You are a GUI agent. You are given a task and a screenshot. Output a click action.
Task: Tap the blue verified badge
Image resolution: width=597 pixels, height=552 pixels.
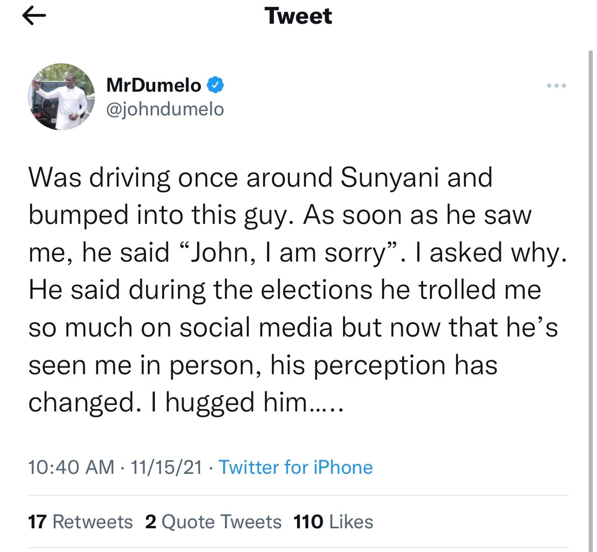tap(215, 85)
